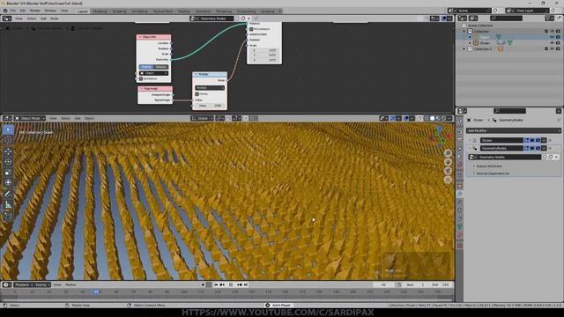Jump to the timeline end frame
The width and height of the screenshot is (564, 317).
click(246, 284)
